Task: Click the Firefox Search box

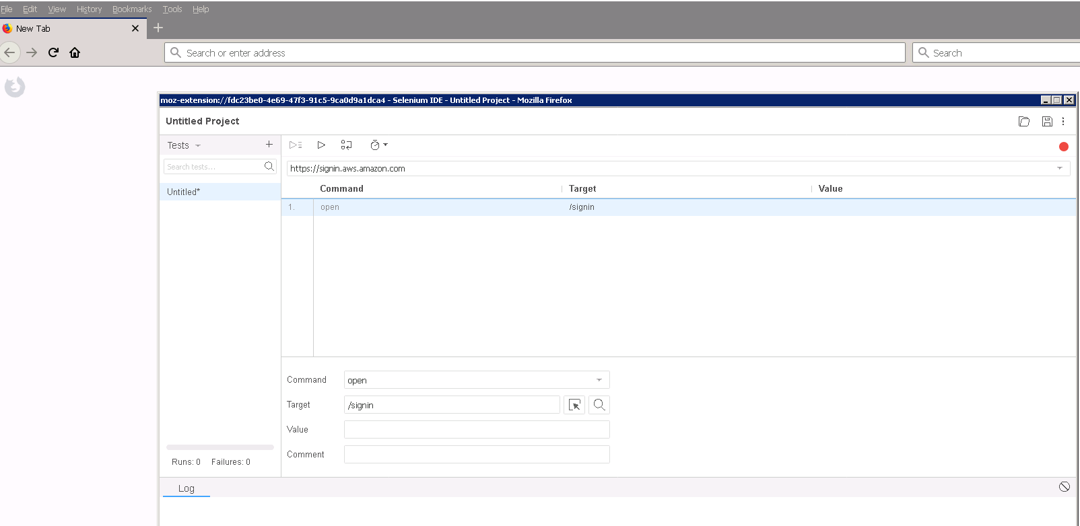Action: pos(997,52)
